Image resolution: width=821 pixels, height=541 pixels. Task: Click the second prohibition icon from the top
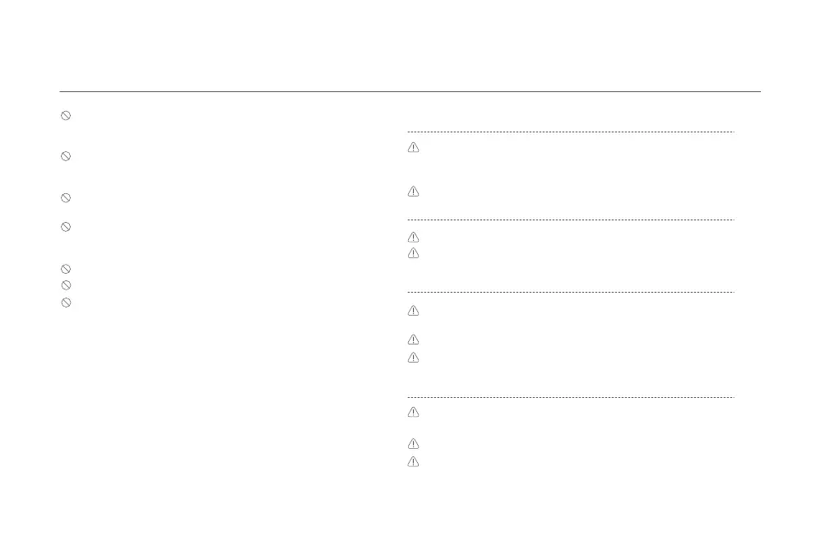(66, 156)
